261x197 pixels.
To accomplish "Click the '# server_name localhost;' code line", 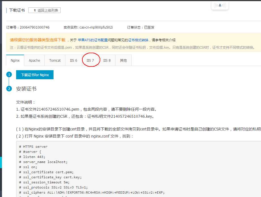I will click(x=43, y=162).
